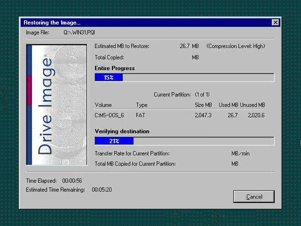Click the "Current Partition:" label

point(172,95)
